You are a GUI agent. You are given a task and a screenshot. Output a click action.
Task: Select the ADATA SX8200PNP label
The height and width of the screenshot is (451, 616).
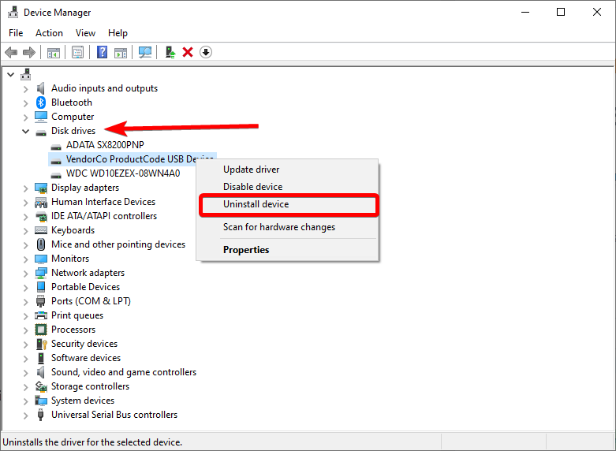105,145
